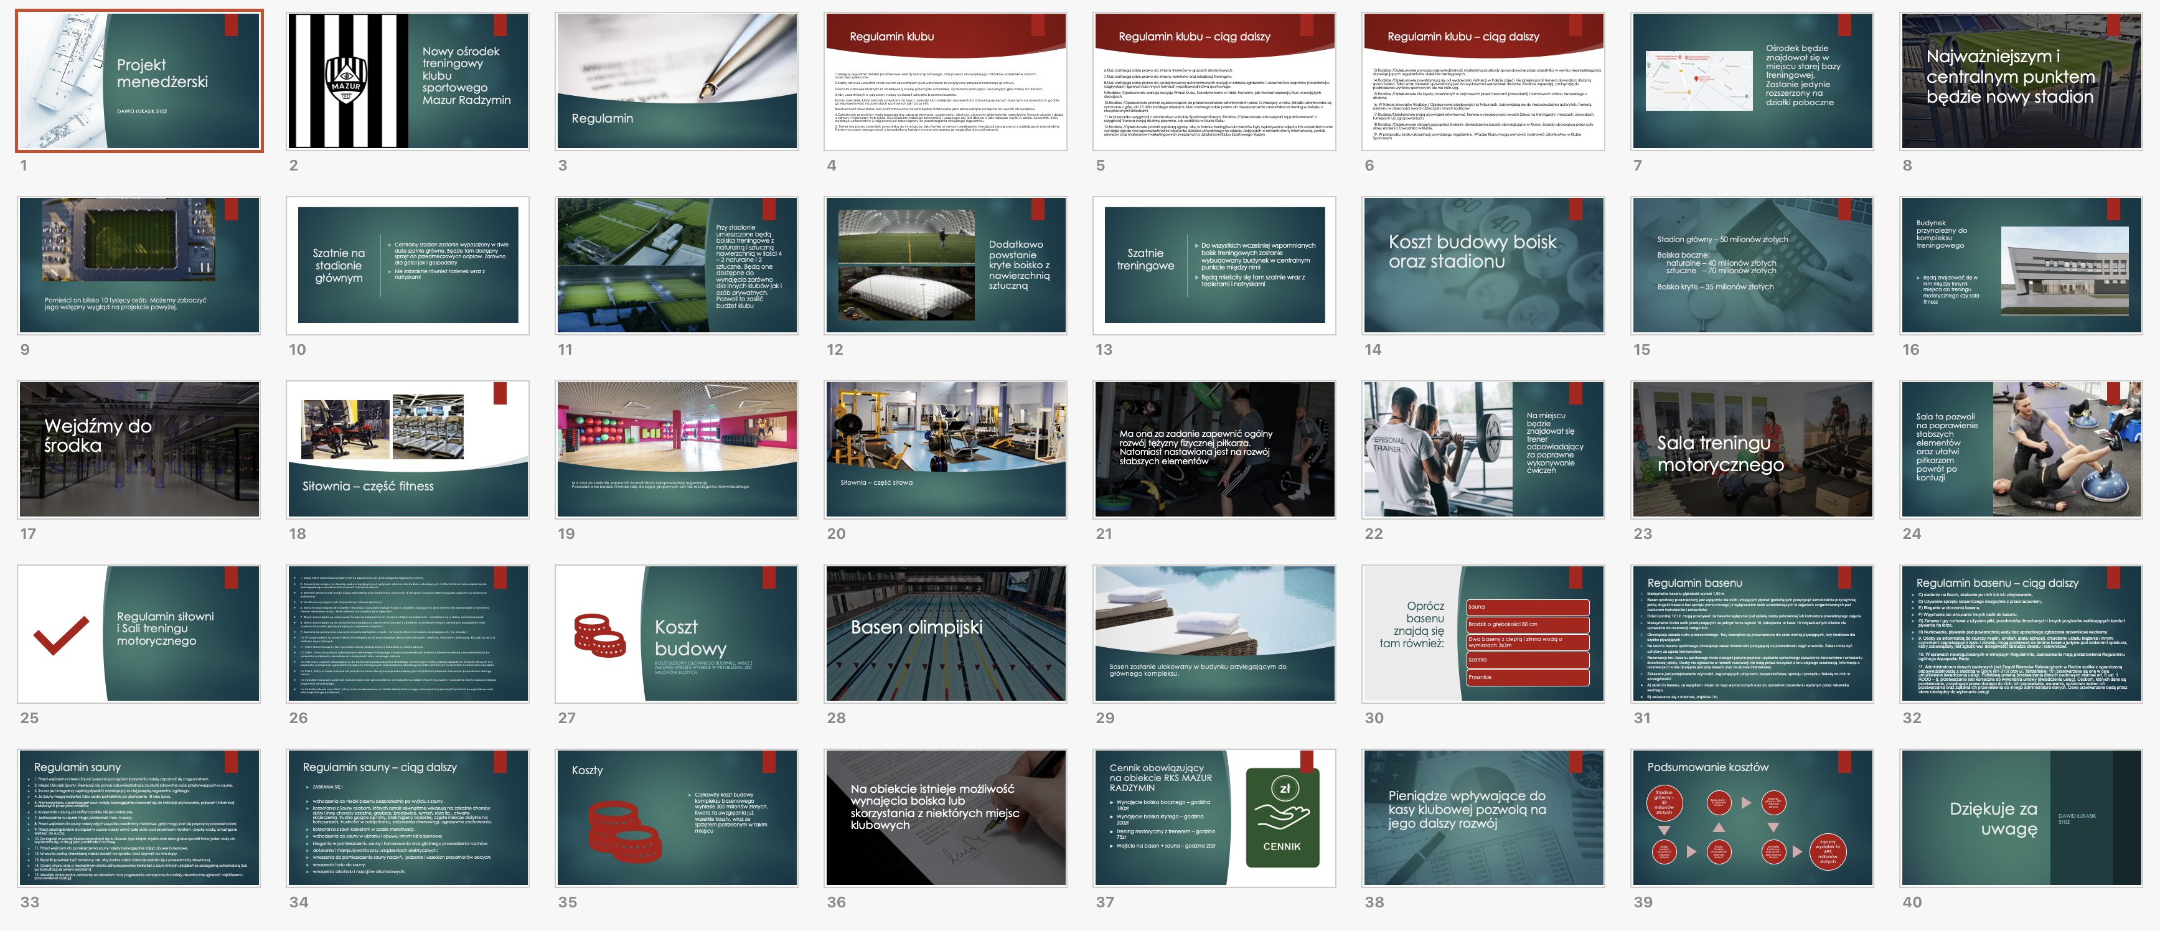This screenshot has width=2160, height=931.
Task: Click slide 7 with the map image
Action: (x=1752, y=82)
